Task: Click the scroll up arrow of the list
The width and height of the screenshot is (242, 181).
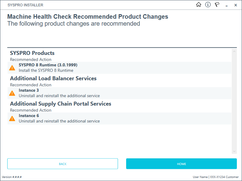Action: pyautogui.click(x=234, y=52)
